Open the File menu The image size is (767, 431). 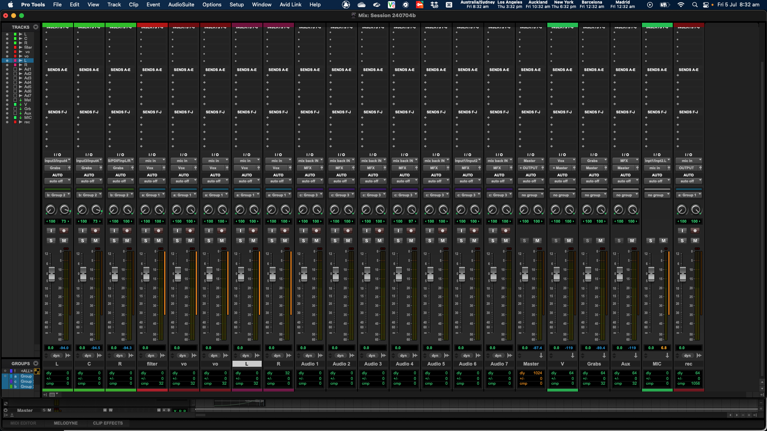[58, 5]
